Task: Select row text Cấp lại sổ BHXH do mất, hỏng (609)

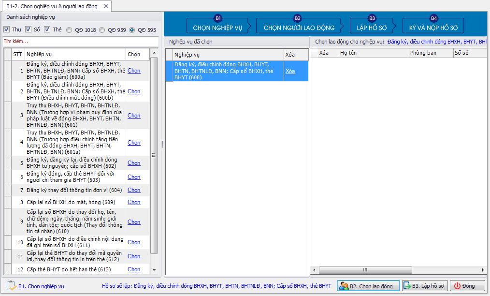Action: (71, 203)
